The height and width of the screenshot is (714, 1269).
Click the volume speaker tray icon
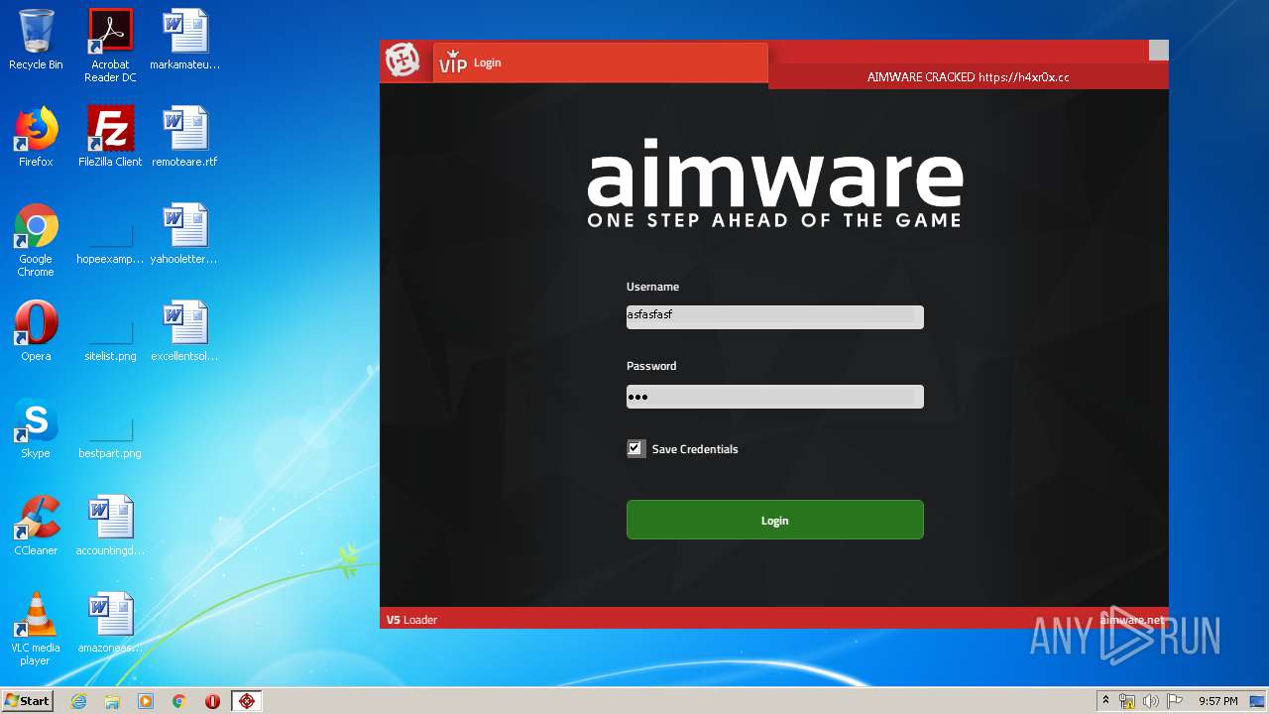pyautogui.click(x=1151, y=701)
